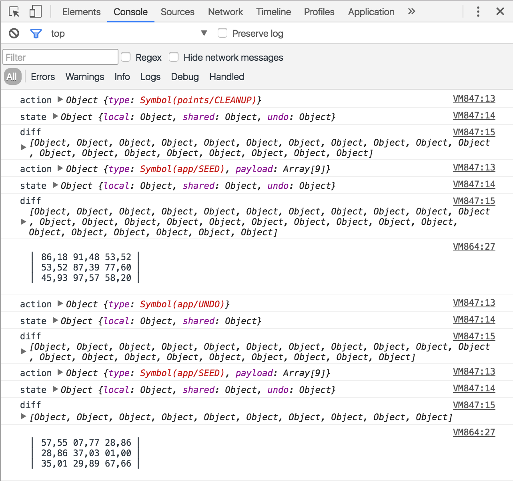Open VM847:15 link beside first diff row

(x=474, y=132)
